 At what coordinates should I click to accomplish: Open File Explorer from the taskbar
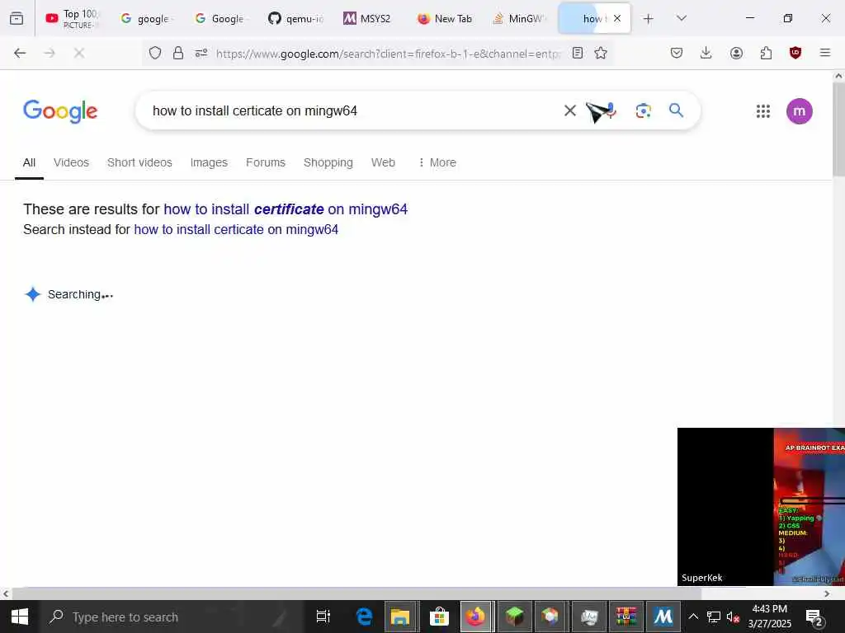[400, 617]
